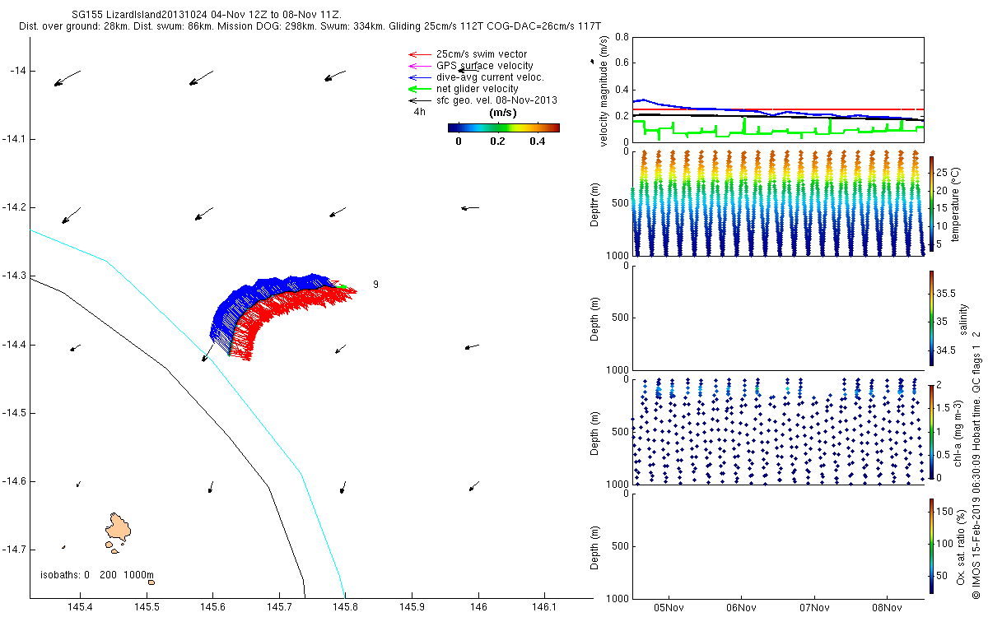The height and width of the screenshot is (617, 988).
Task: Click the '4h' label beside the colorbar
Action: pos(420,113)
